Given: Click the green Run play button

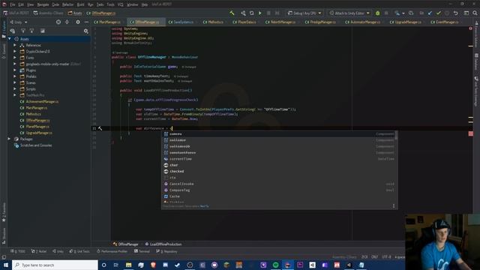Looking at the screenshot, I should tap(260, 13).
